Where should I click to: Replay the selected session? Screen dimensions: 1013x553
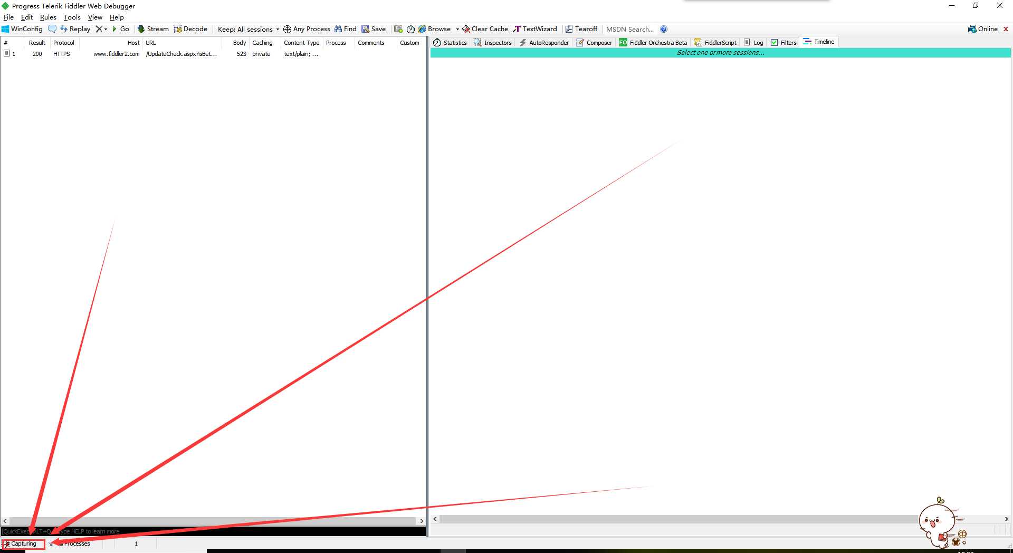point(75,29)
